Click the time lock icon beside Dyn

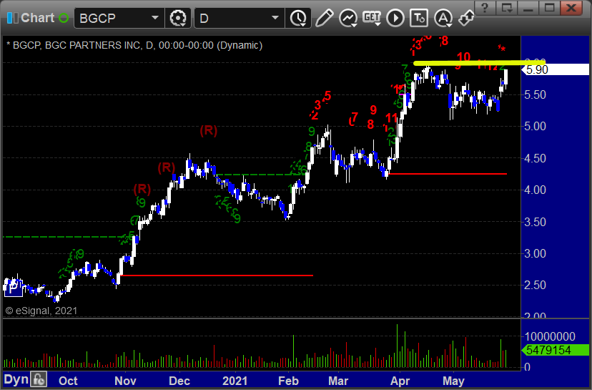coord(39,379)
